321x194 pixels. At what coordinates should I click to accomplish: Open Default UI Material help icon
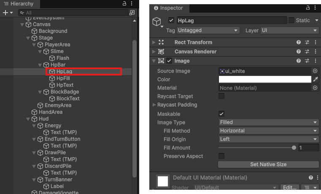pos(311,178)
